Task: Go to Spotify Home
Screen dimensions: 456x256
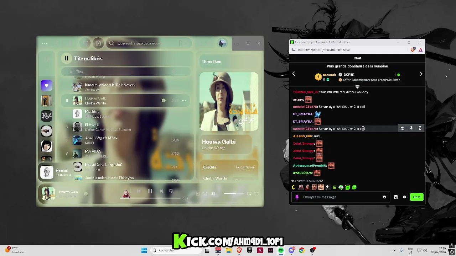Action: point(98,43)
